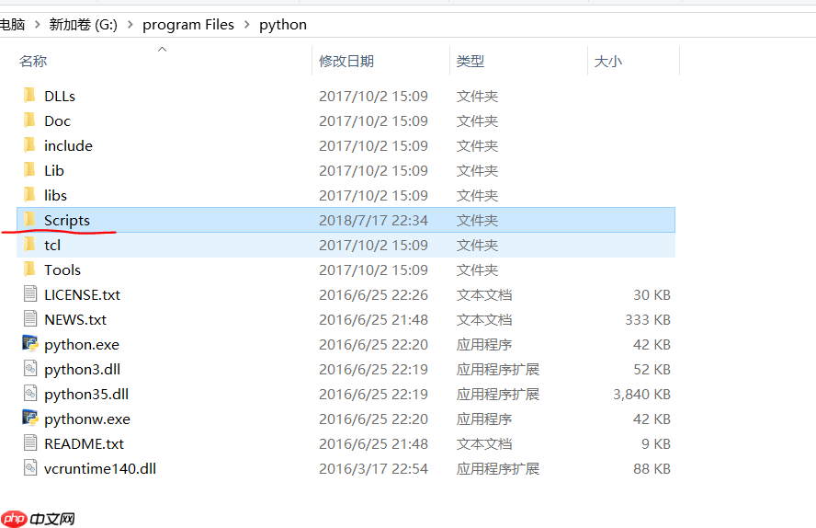
Task: Select the Doc folder name
Action: [57, 121]
